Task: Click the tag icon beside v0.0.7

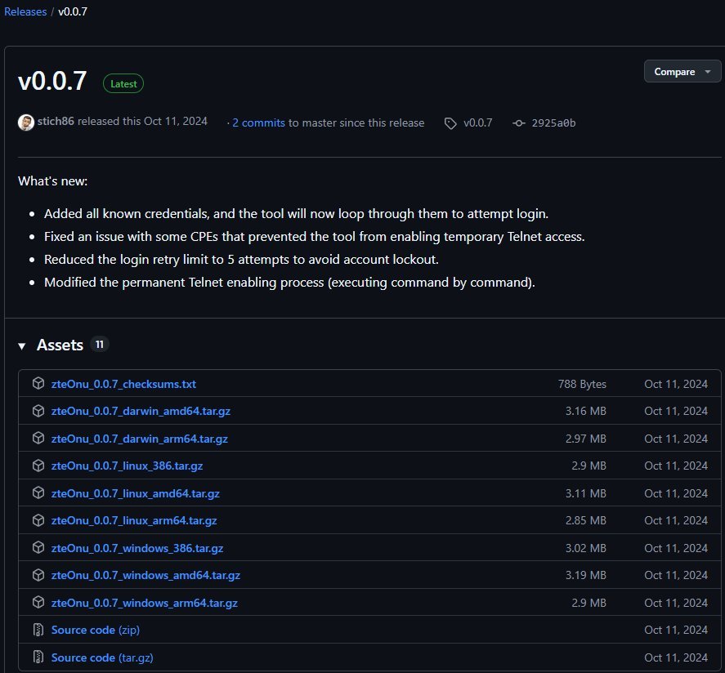Action: click(450, 123)
